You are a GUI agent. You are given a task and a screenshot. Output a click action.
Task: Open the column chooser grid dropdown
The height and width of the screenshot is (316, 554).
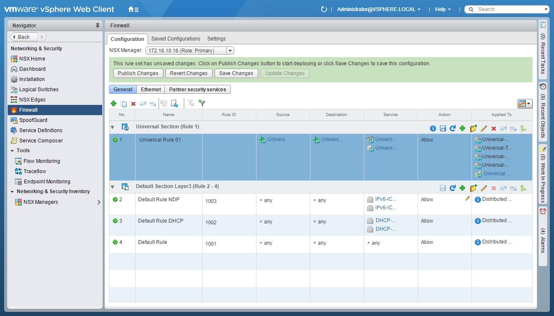point(525,104)
